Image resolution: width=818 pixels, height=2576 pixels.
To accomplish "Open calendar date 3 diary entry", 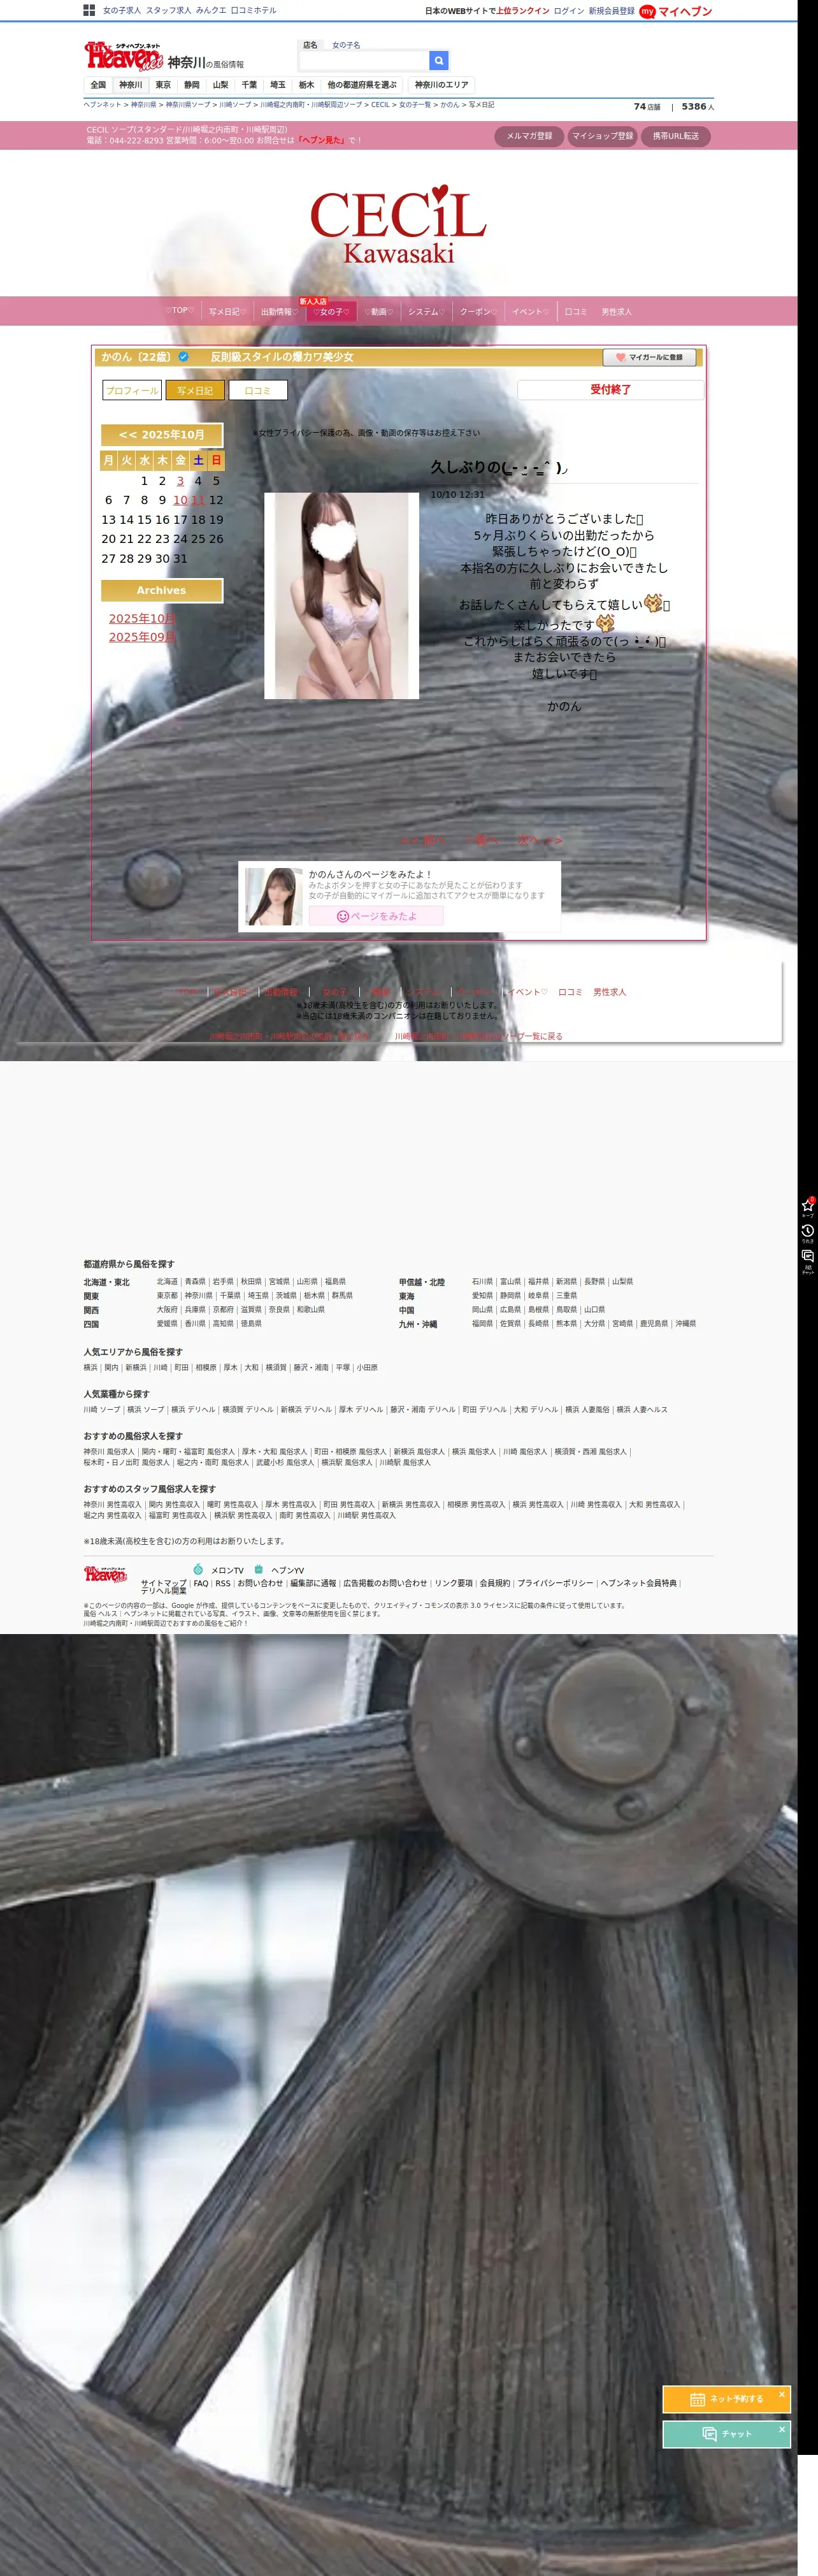I will [x=180, y=481].
